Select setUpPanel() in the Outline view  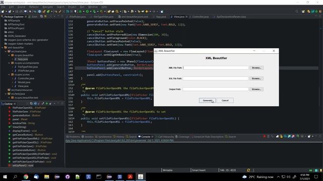point(23,165)
